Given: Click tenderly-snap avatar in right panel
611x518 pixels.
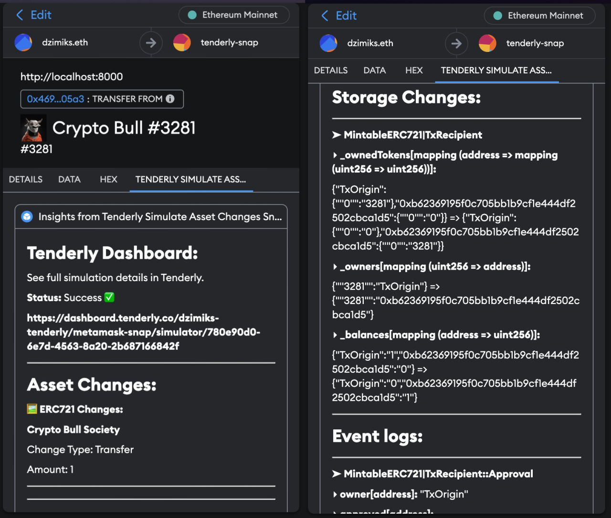Looking at the screenshot, I should (487, 43).
